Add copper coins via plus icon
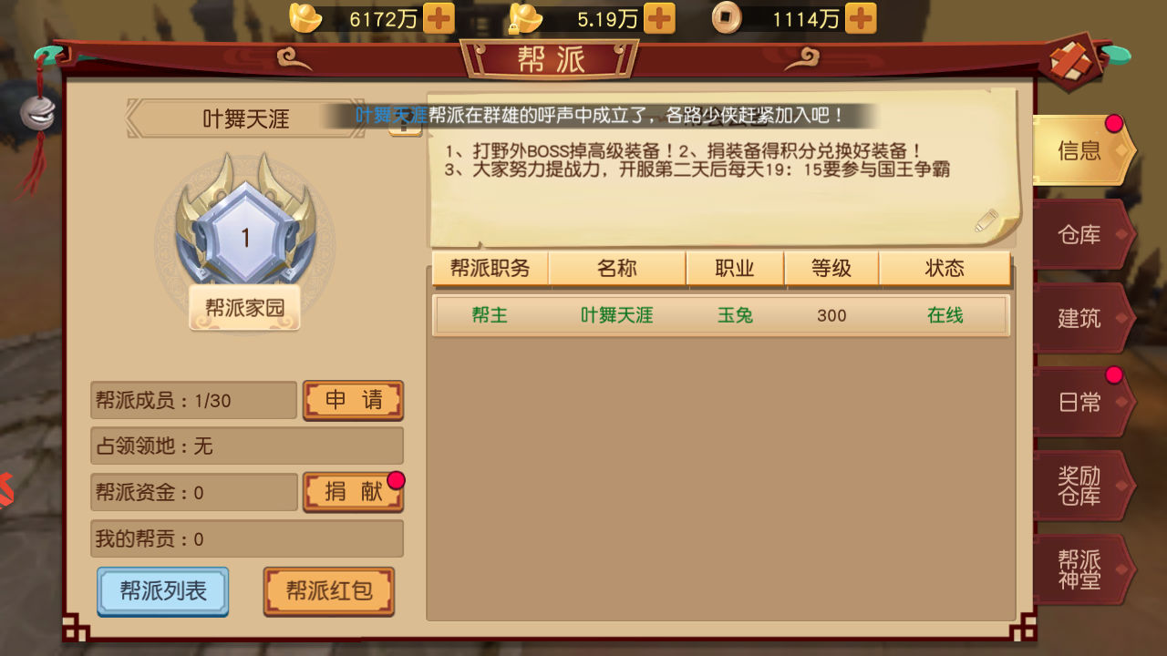 (x=860, y=18)
